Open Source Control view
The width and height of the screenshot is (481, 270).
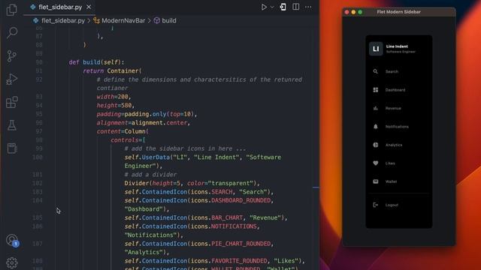click(x=12, y=56)
